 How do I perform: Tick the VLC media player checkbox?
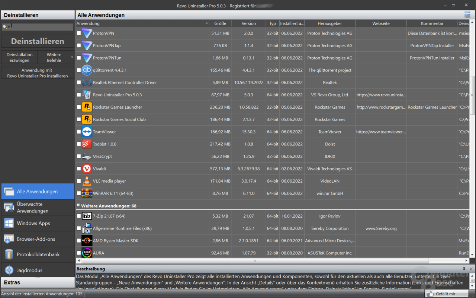click(x=78, y=181)
